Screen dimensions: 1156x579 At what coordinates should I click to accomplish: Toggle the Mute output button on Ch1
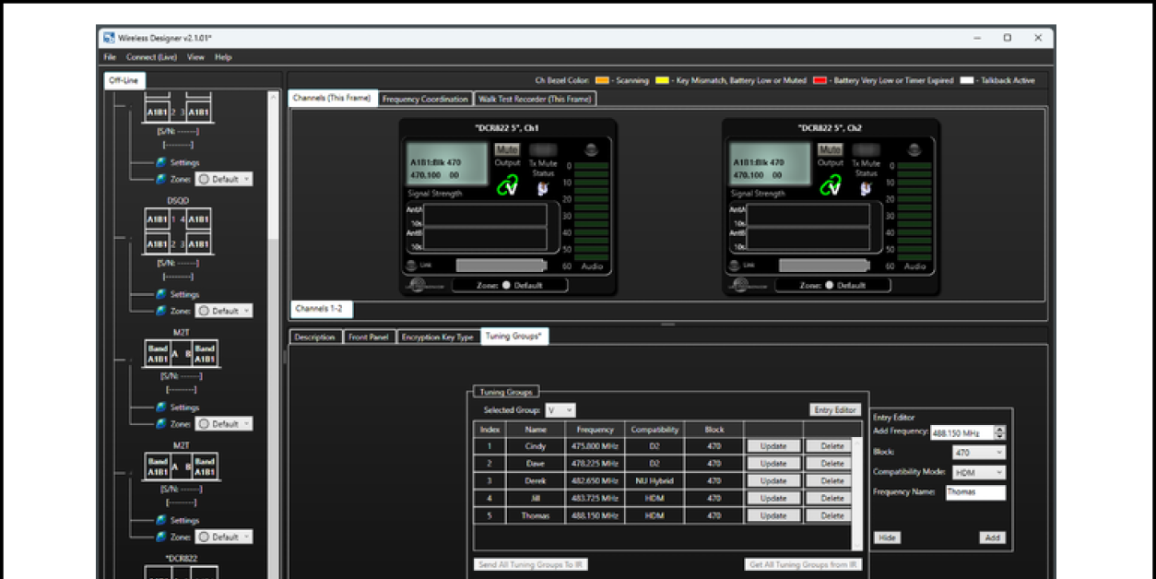click(507, 149)
